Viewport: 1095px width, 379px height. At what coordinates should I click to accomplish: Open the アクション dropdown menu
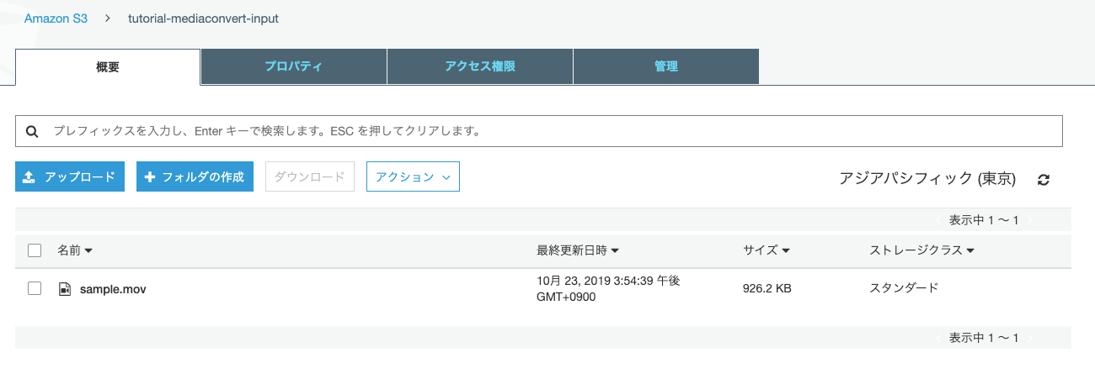pos(413,176)
